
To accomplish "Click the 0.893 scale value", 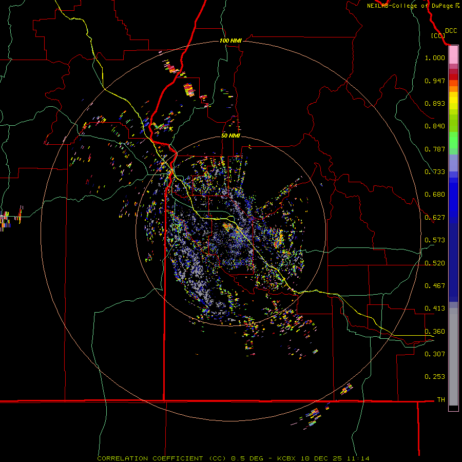I will [435, 103].
